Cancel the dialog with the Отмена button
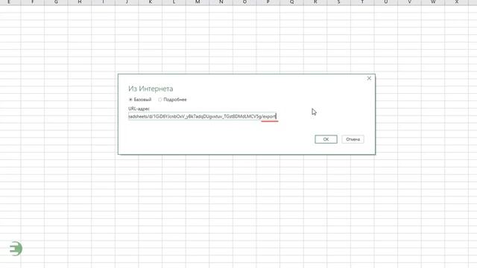 tap(353, 139)
